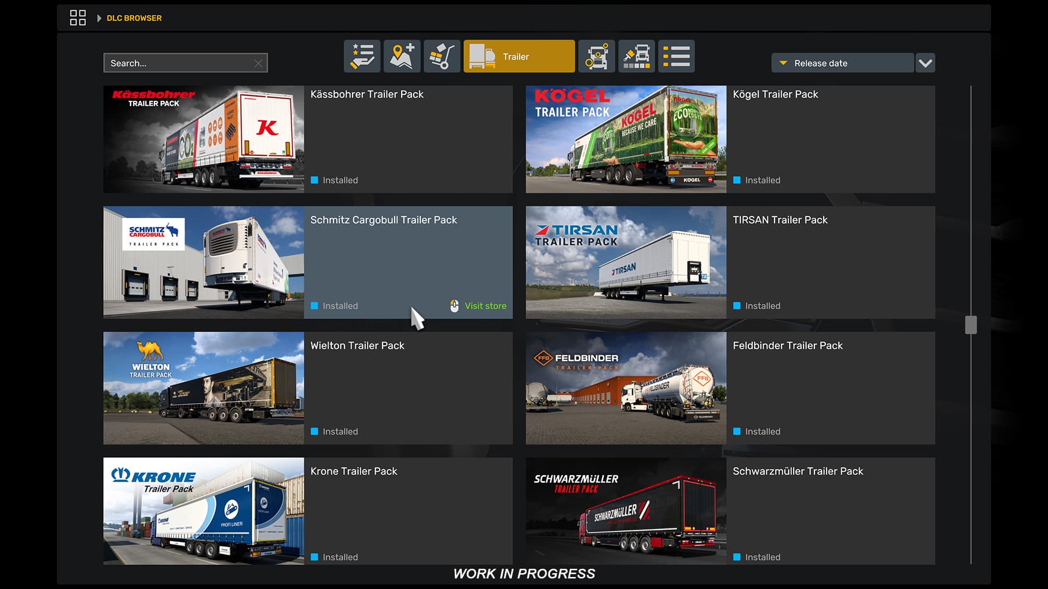Open the Krone Trailer Pack title
The height and width of the screenshot is (589, 1048).
click(354, 471)
